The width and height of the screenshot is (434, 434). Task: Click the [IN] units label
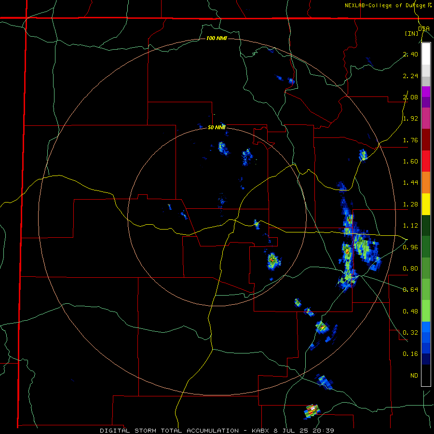pyautogui.click(x=411, y=33)
